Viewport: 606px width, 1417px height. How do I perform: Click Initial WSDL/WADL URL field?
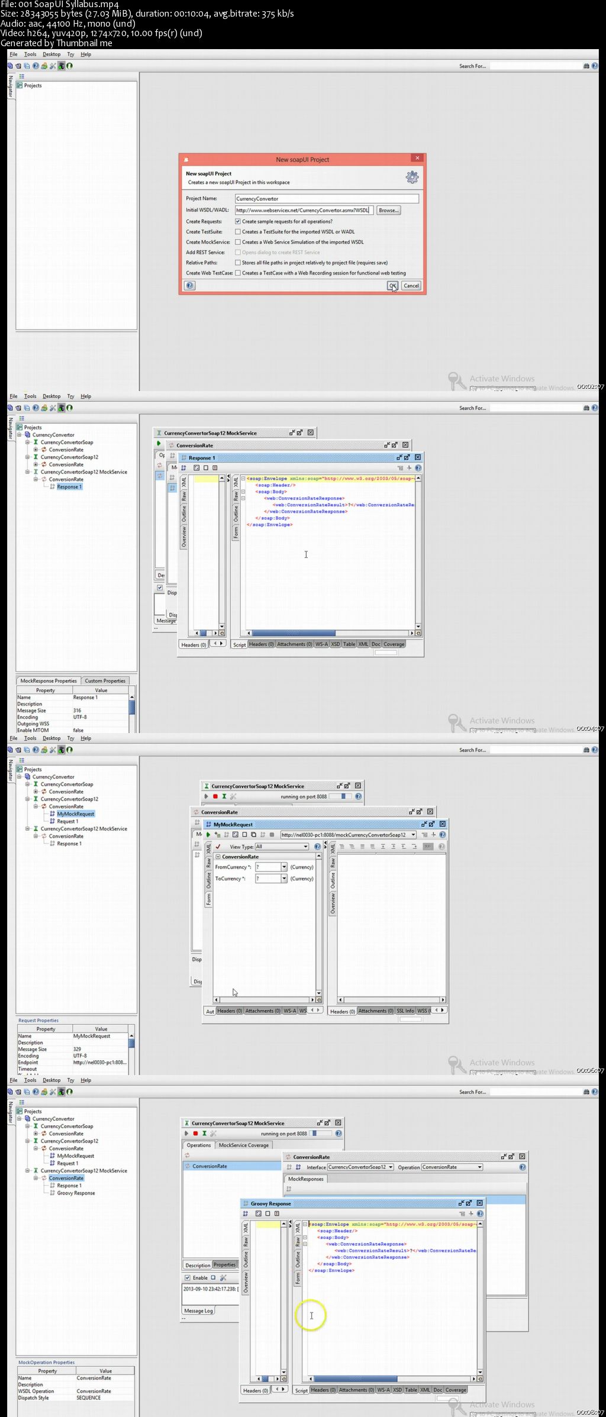[304, 210]
